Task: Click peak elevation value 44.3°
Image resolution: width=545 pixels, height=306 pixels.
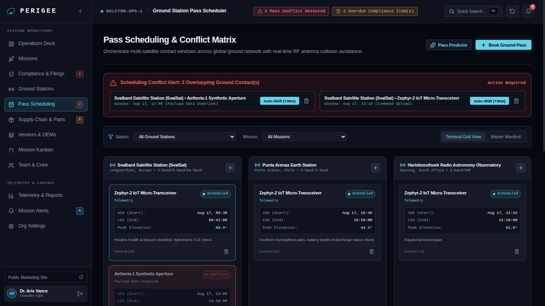Action: (x=366, y=228)
